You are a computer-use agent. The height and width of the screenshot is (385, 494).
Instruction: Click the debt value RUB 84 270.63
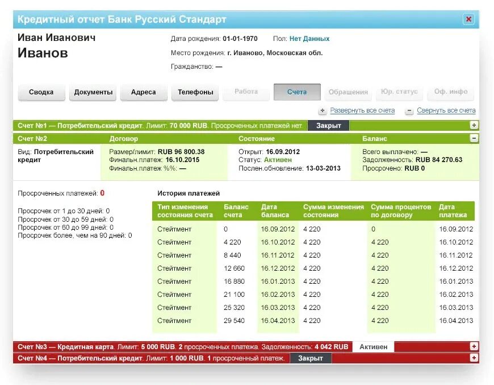(439, 160)
